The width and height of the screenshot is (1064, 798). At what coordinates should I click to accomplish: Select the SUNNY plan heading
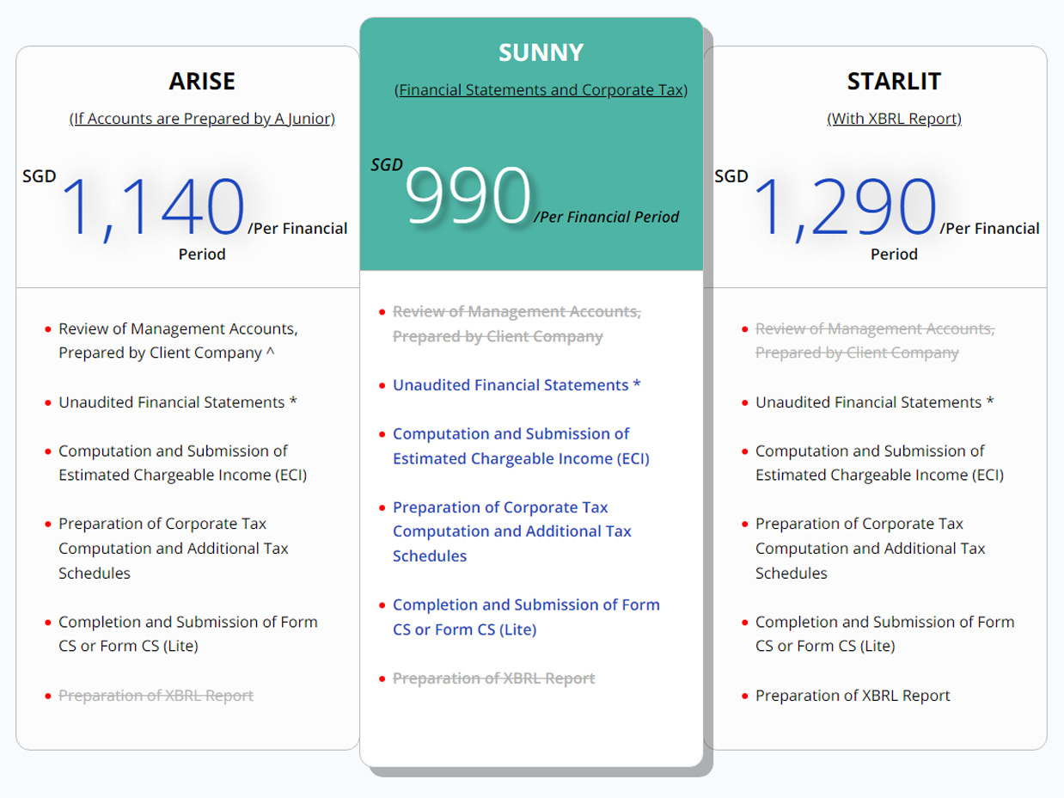[x=541, y=52]
